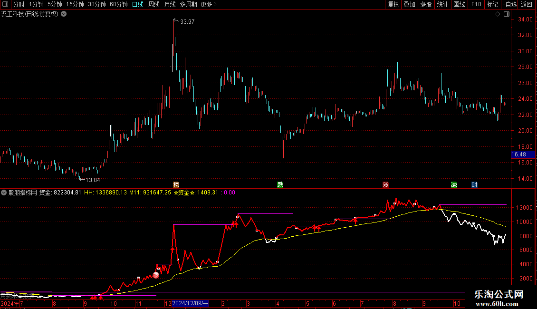
Task: Click the 34.00 price axis label
Action: (525, 19)
